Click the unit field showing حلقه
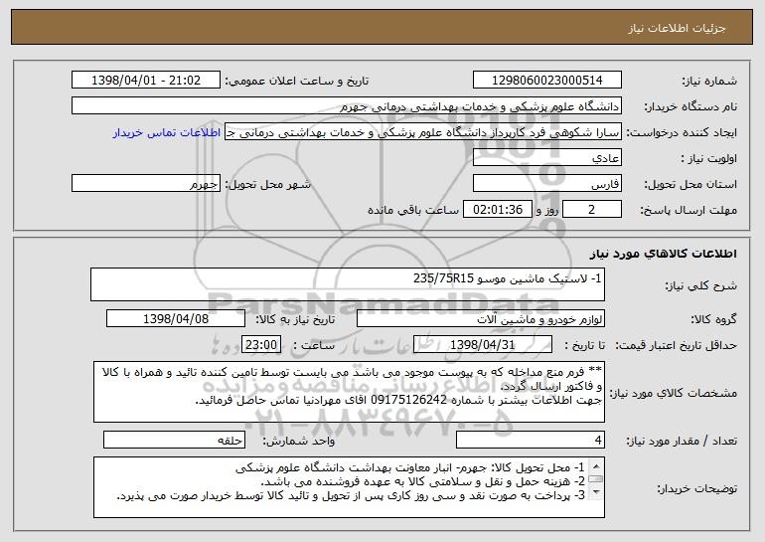This screenshot has width=765, height=542. coord(174,440)
